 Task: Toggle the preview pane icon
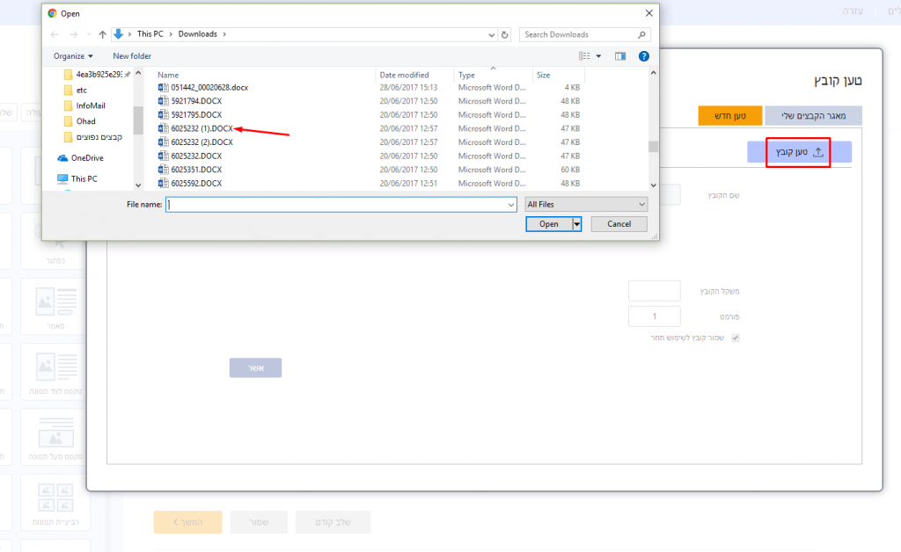coord(620,56)
